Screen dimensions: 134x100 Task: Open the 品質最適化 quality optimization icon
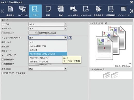pyautogui.click(x=111, y=11)
